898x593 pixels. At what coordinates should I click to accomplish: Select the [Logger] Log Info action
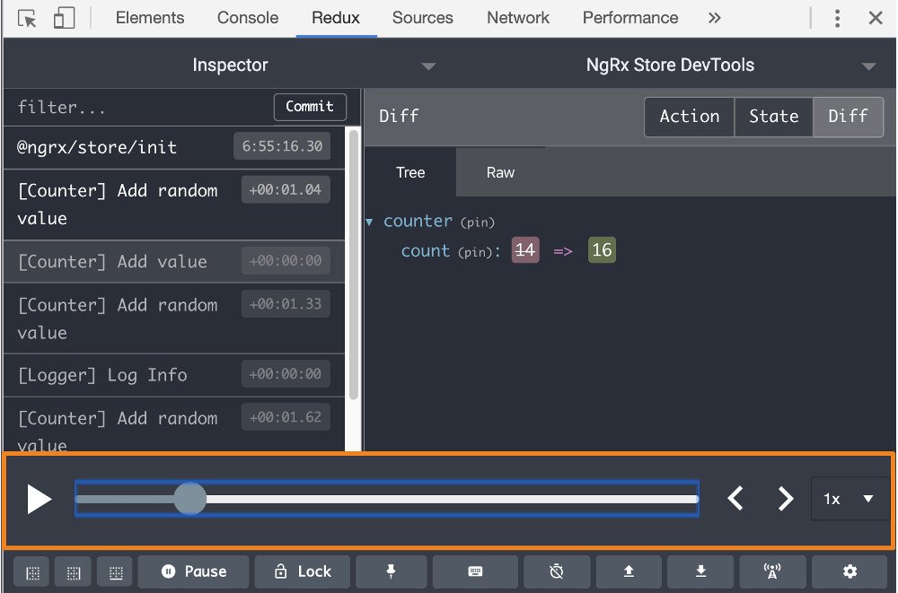click(174, 375)
